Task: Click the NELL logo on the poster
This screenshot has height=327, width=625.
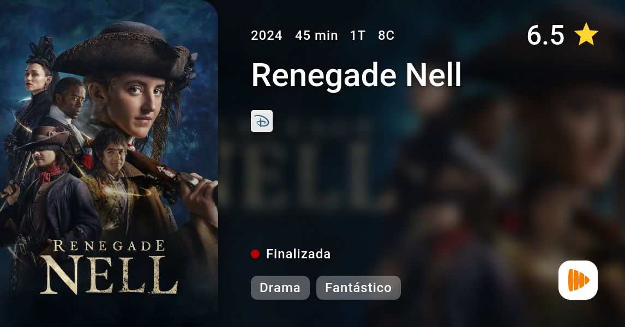Action: point(109,275)
